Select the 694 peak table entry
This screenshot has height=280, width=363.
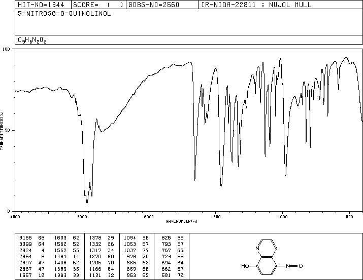pos(173,263)
